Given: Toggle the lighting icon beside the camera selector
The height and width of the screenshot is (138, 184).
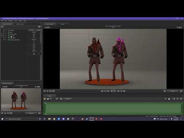Looking at the screenshot, I should click(x=164, y=91).
